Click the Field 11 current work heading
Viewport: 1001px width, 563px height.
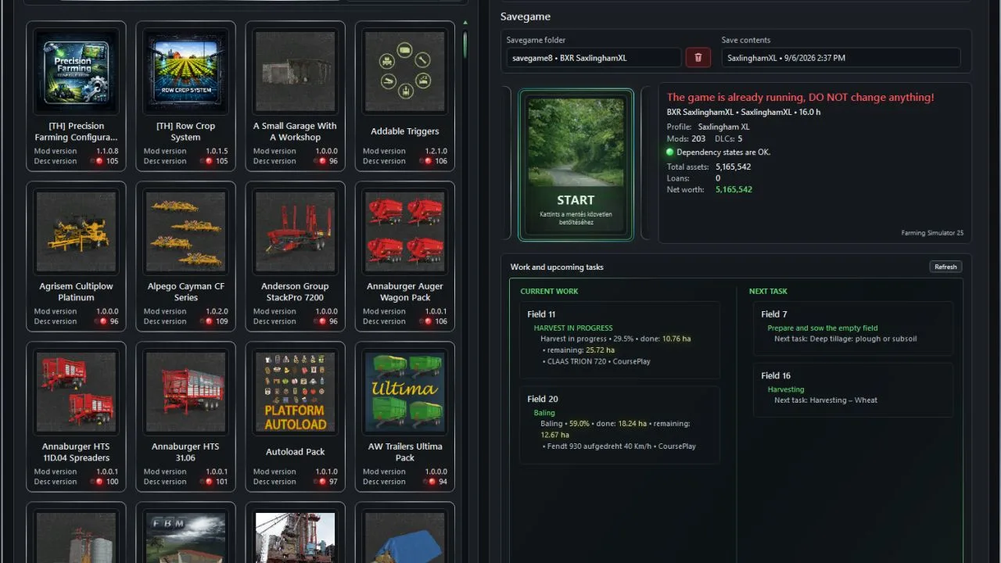coord(542,314)
